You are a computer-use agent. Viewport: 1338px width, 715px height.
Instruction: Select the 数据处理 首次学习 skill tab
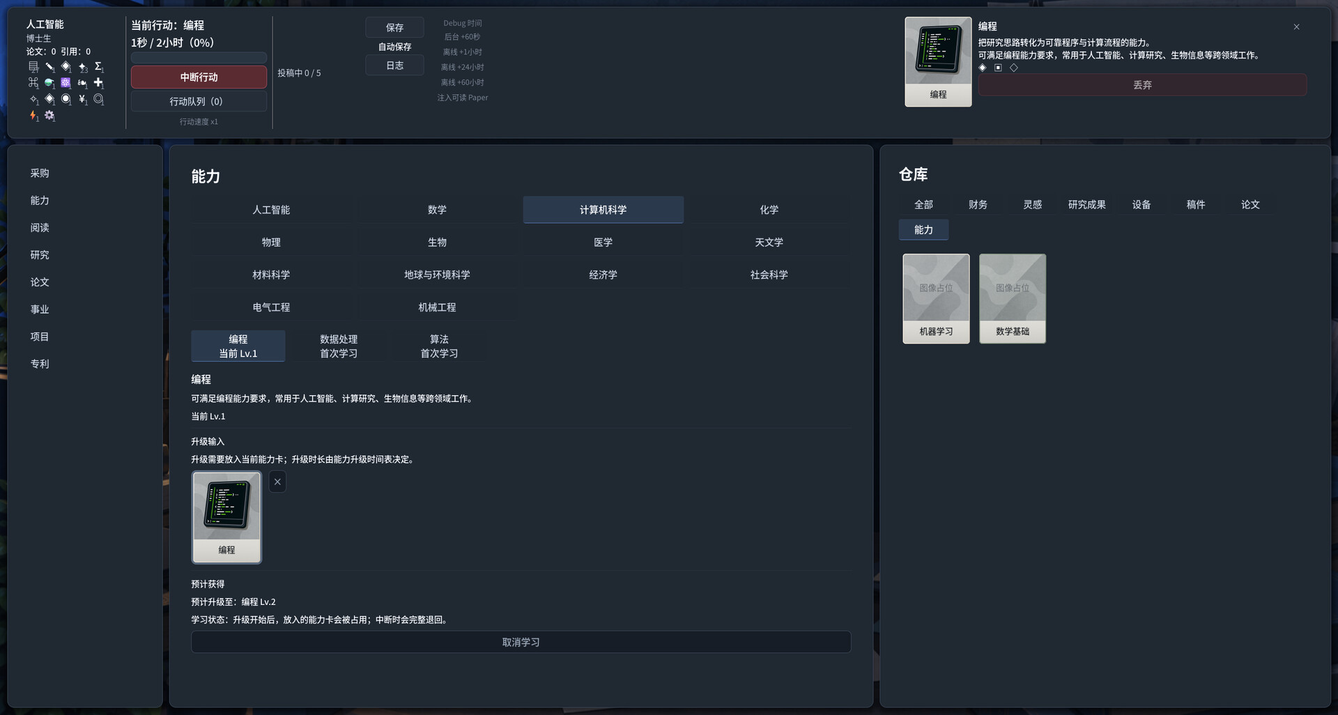pos(339,346)
